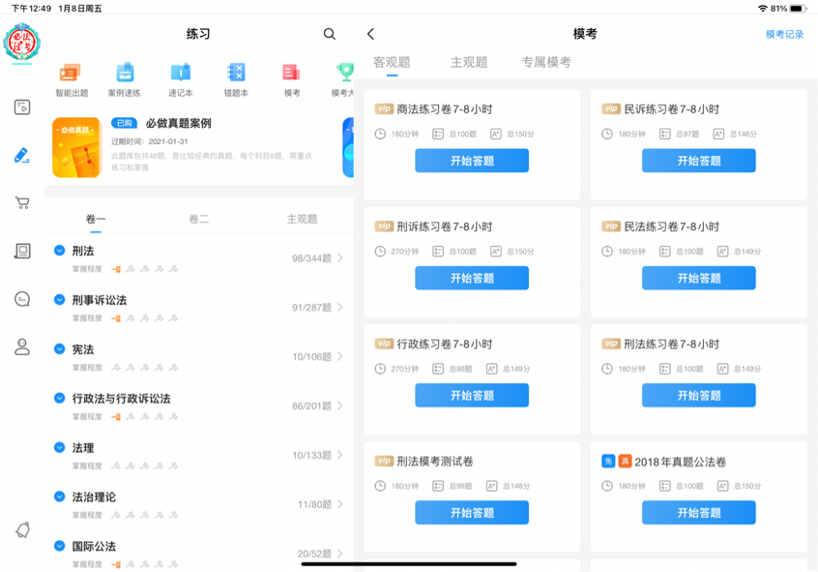
Task: Open the 速记本 icon
Action: [x=181, y=72]
